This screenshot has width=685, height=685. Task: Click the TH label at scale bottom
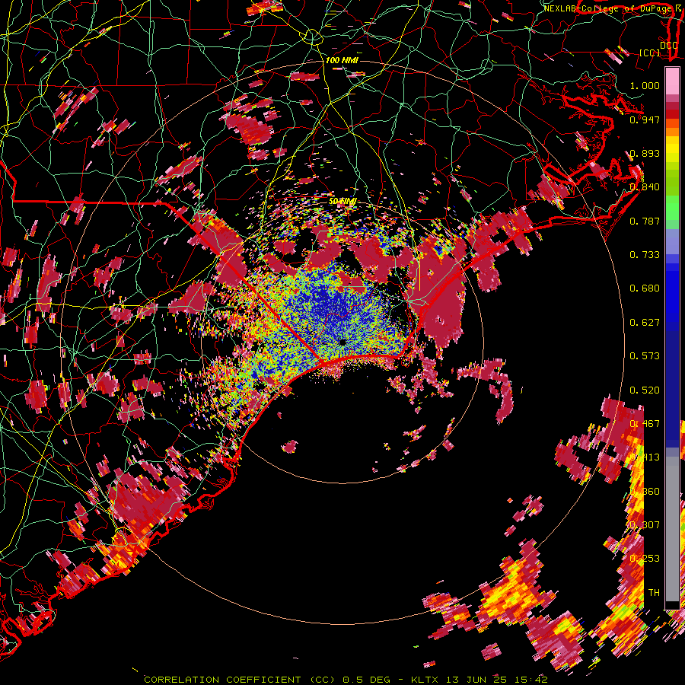coord(654,593)
